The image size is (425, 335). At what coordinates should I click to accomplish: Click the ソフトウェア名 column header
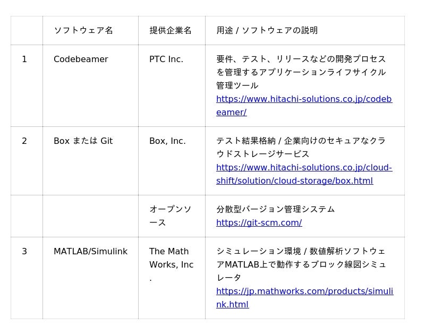coord(83,31)
